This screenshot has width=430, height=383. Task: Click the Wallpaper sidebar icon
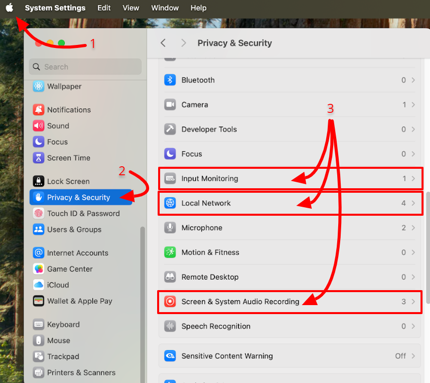point(38,86)
